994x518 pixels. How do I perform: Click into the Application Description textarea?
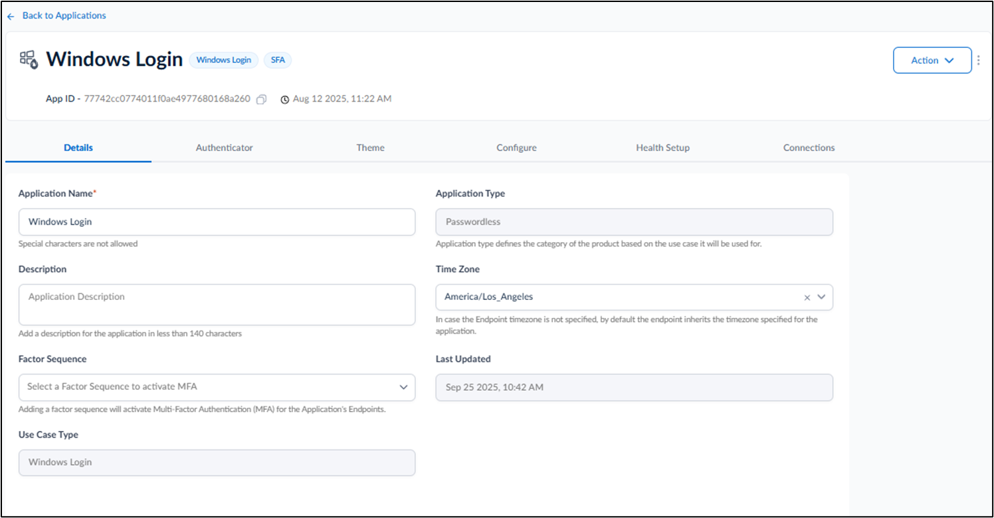[217, 305]
